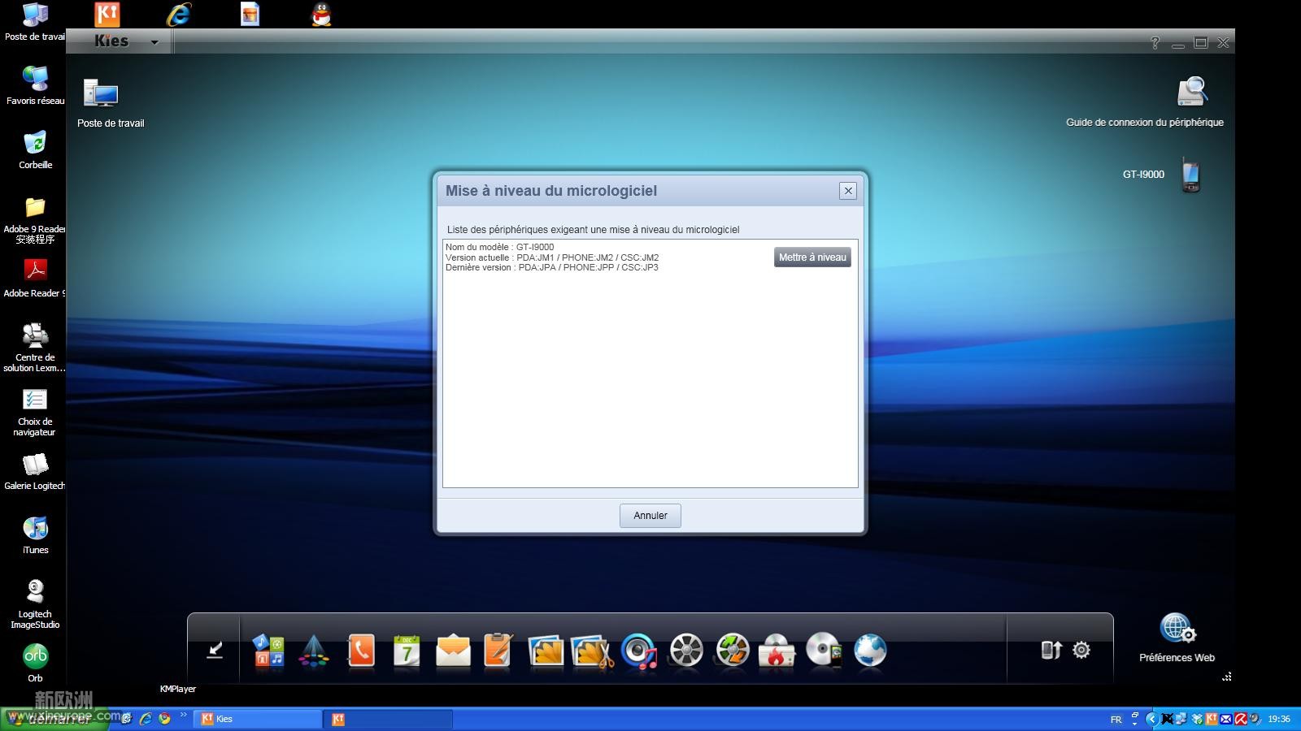Click the device upload arrow icon
The image size is (1301, 731).
1051,650
